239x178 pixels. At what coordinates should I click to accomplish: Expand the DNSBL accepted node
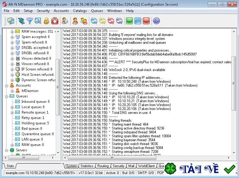[12, 48]
